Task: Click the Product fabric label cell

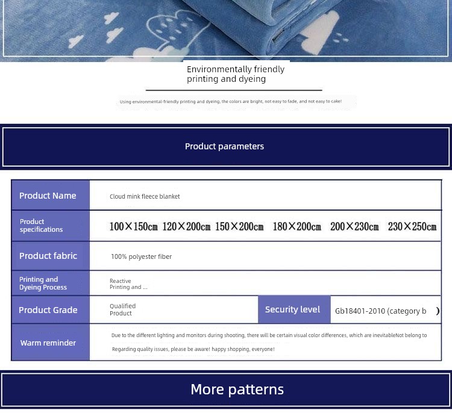Action: tap(51, 256)
